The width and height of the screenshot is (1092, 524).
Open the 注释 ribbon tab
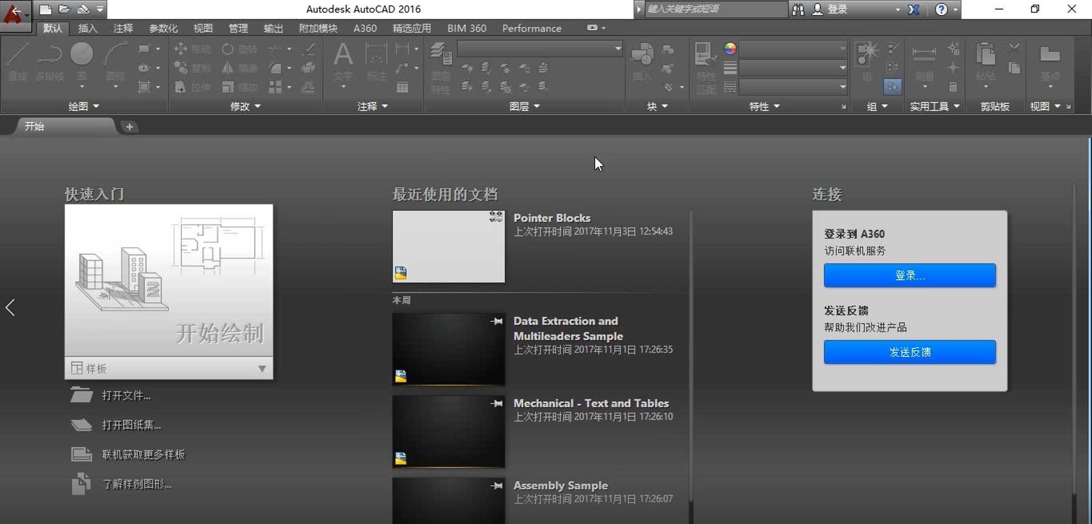pos(123,28)
